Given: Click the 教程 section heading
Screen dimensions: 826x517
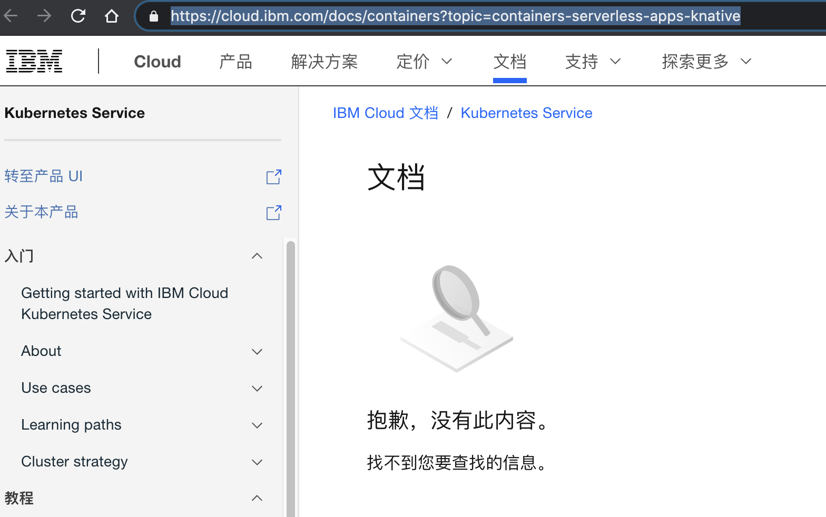Looking at the screenshot, I should 19,498.
